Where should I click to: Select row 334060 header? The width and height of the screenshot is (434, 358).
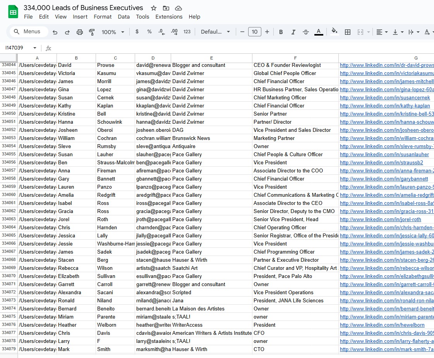tap(9, 195)
